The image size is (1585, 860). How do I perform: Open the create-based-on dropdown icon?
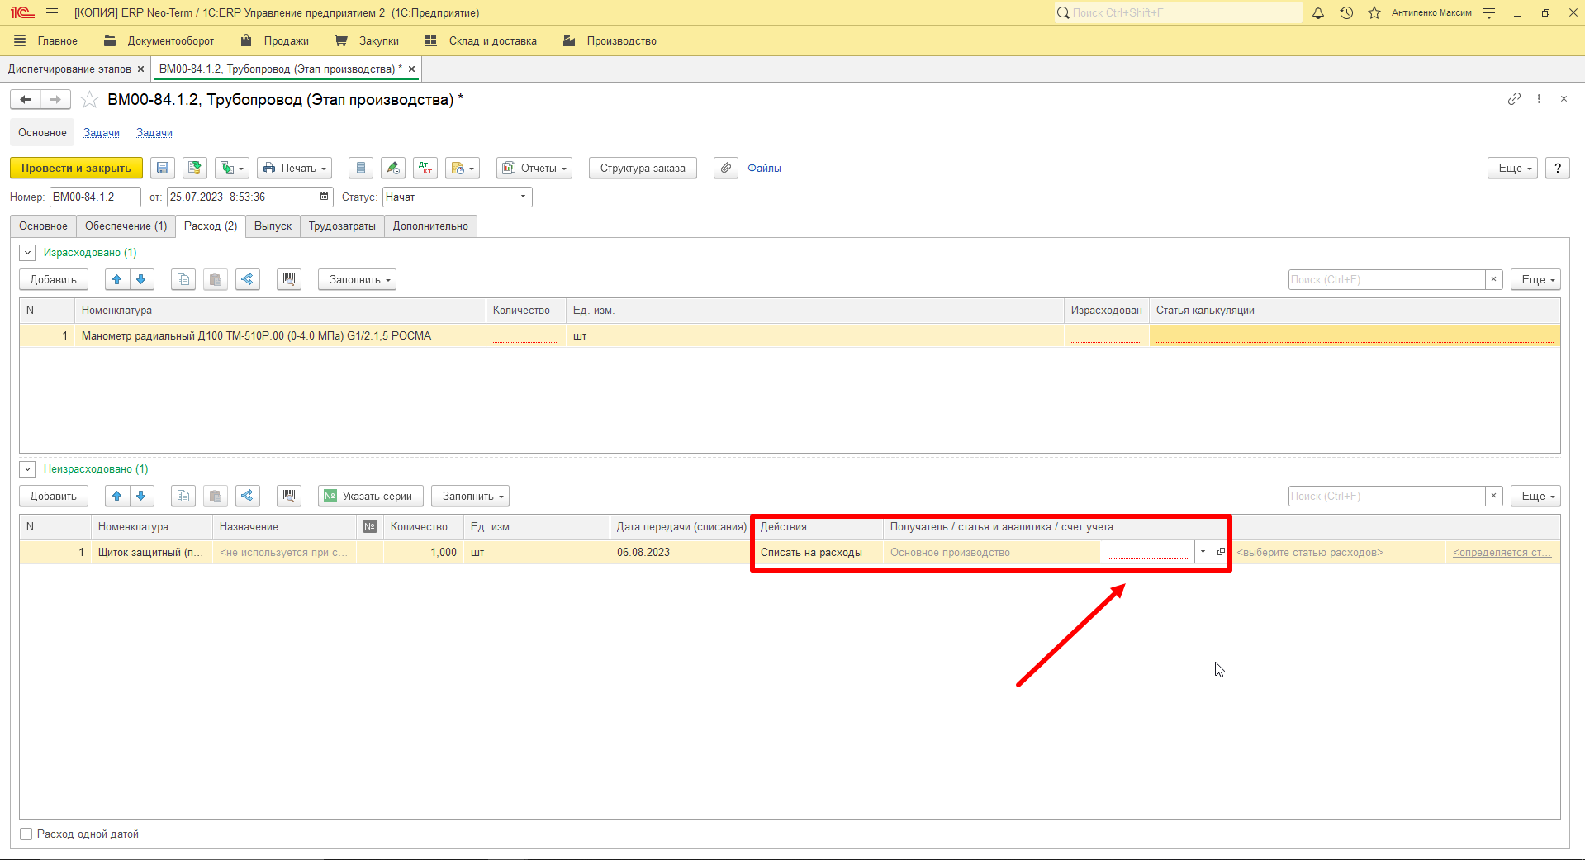point(232,168)
